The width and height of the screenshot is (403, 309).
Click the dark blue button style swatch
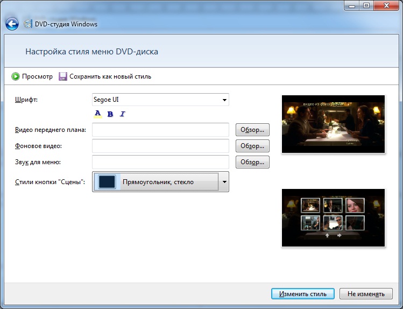[107, 182]
